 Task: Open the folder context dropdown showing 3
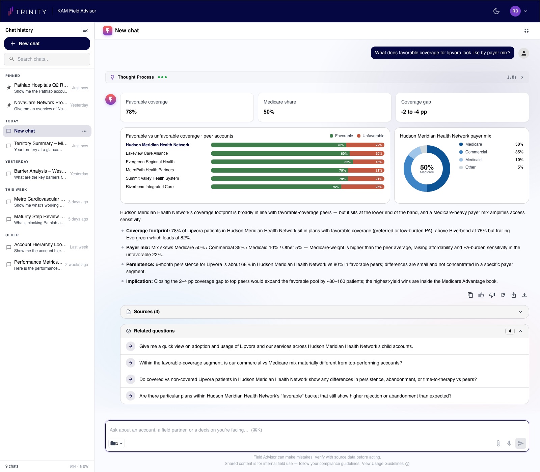[x=117, y=443]
